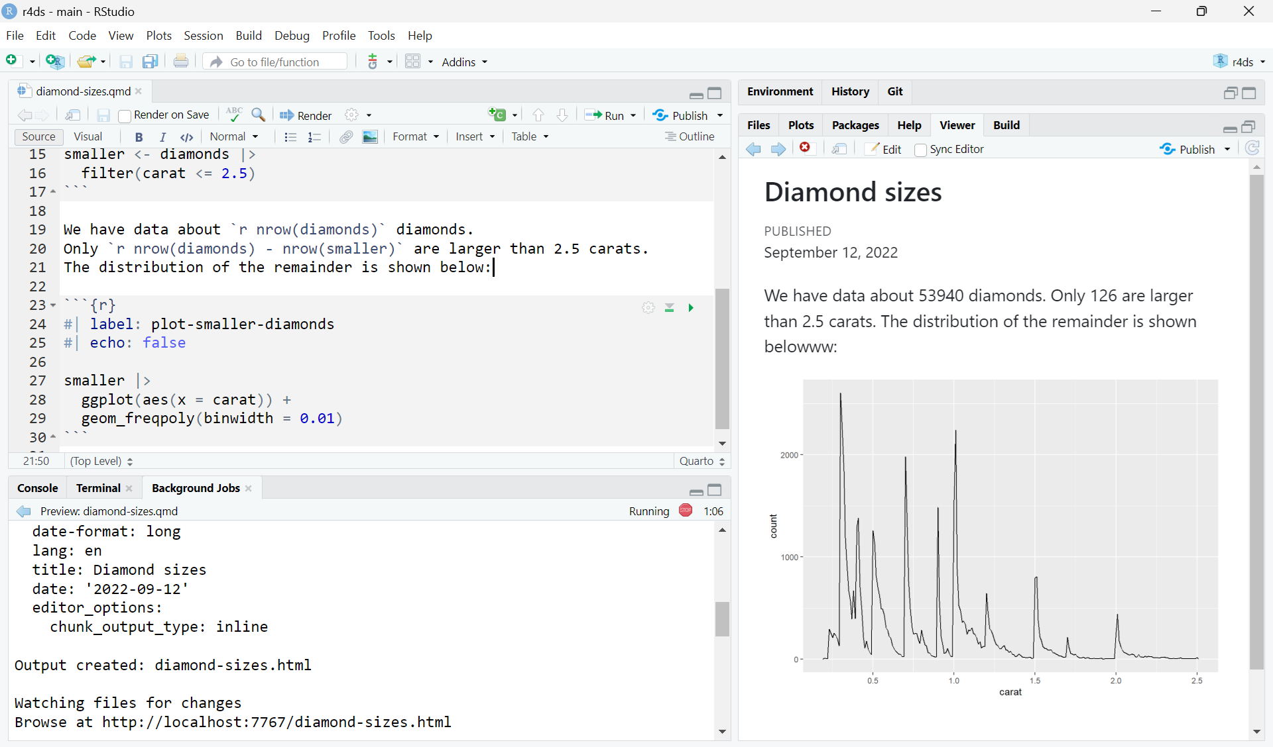Insert a link with chain icon
The width and height of the screenshot is (1273, 747).
[x=345, y=136]
